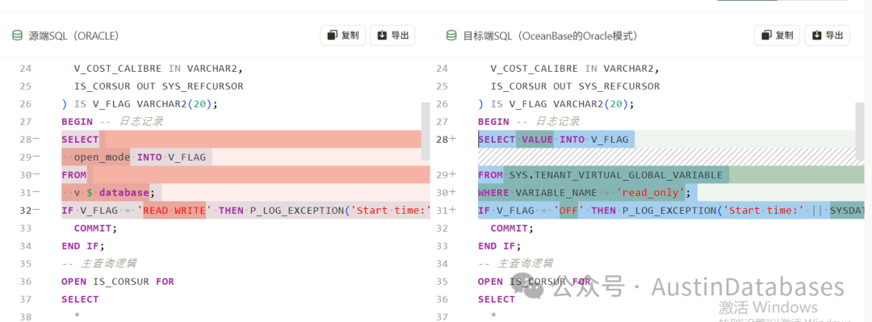This screenshot has height=322, width=872.
Task: Click SELECT on source line 37
Action: click(80, 299)
